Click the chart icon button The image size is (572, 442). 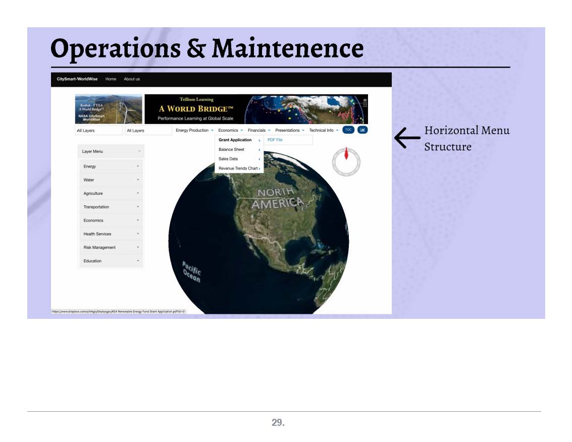362,130
